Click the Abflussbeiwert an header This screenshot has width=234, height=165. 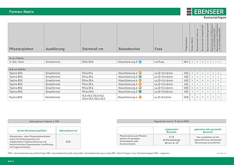coord(68,131)
